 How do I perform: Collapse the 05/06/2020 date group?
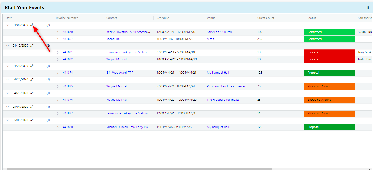pyautogui.click(x=8, y=120)
